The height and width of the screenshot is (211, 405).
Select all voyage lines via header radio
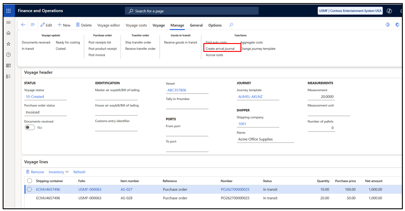point(30,181)
